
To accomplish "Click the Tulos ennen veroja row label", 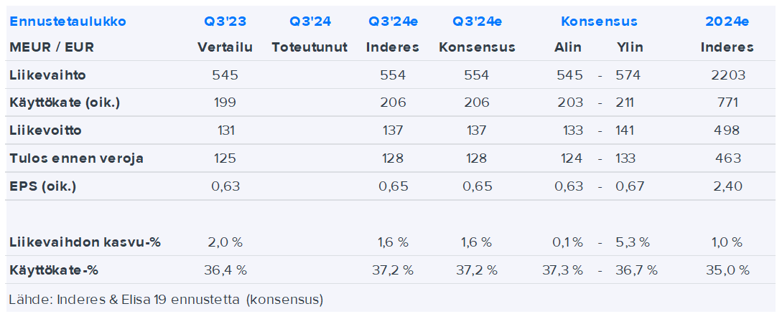I will tap(76, 158).
